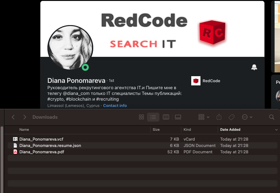This screenshot has width=280, height=193.
Task: Switch Finder to column view
Action: (166, 117)
